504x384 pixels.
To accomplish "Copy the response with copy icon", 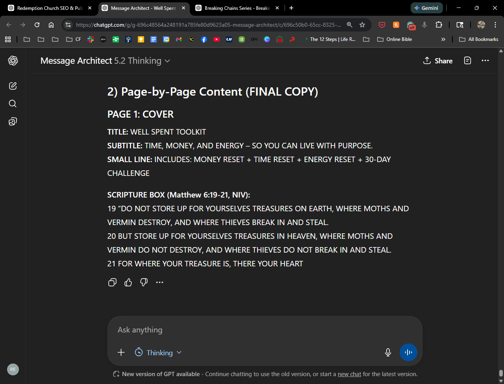I will pos(112,282).
